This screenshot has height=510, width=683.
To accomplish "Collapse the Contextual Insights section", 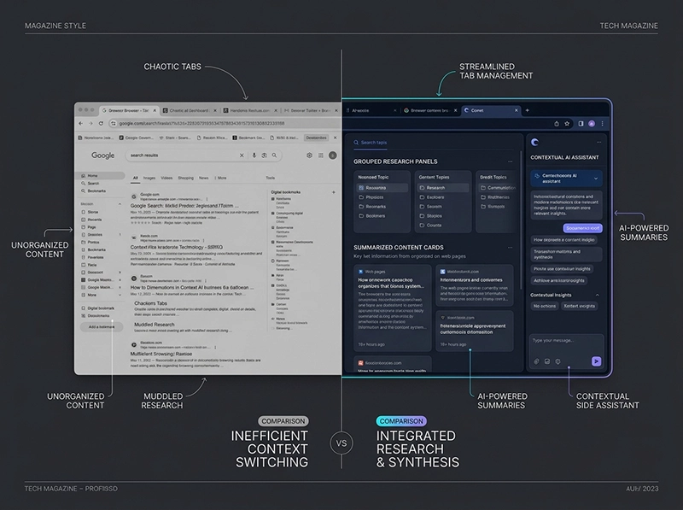I will point(597,295).
